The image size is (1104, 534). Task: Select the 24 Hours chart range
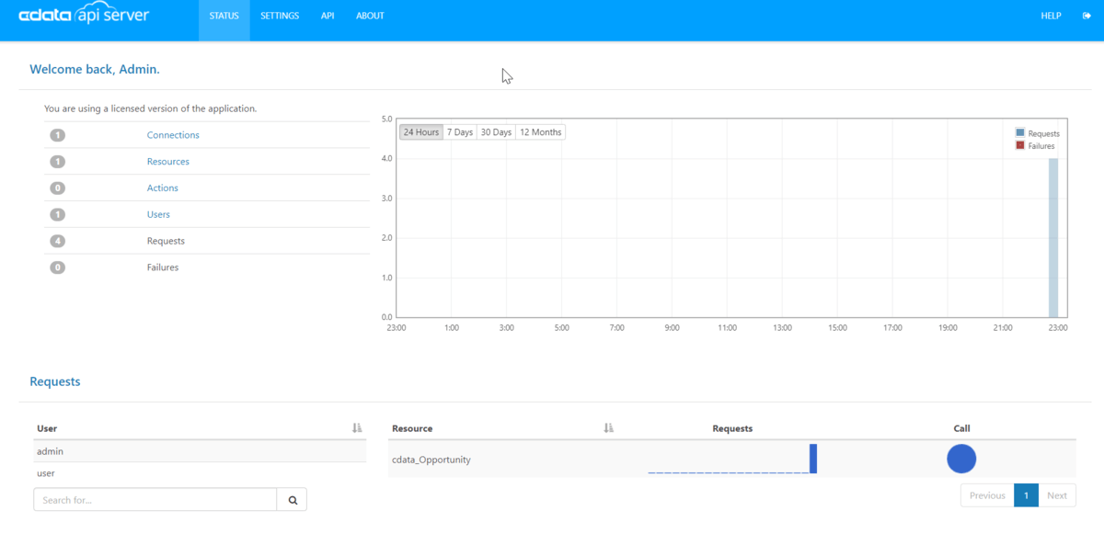421,132
